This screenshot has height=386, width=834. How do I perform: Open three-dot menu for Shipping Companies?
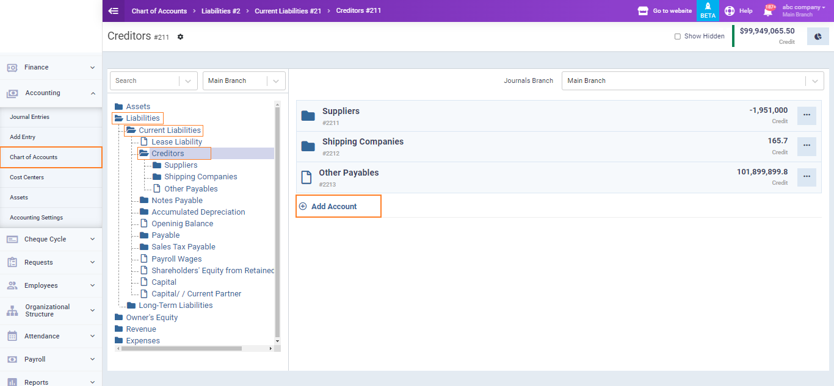(x=807, y=146)
